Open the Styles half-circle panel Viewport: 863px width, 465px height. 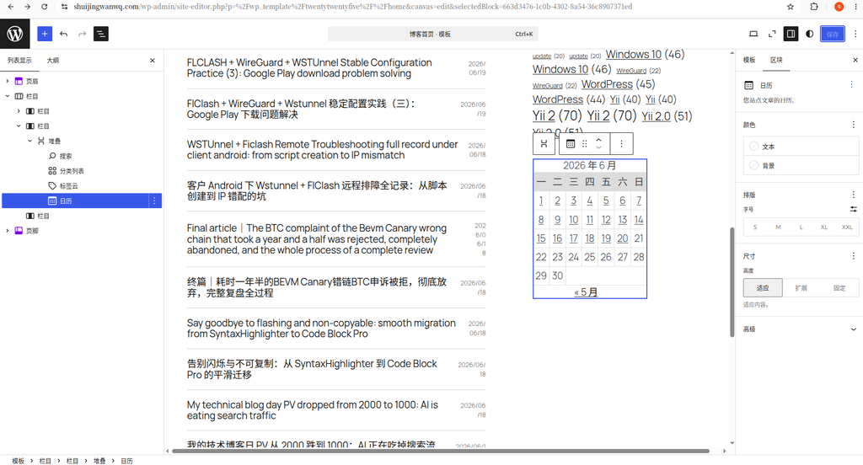click(x=810, y=34)
